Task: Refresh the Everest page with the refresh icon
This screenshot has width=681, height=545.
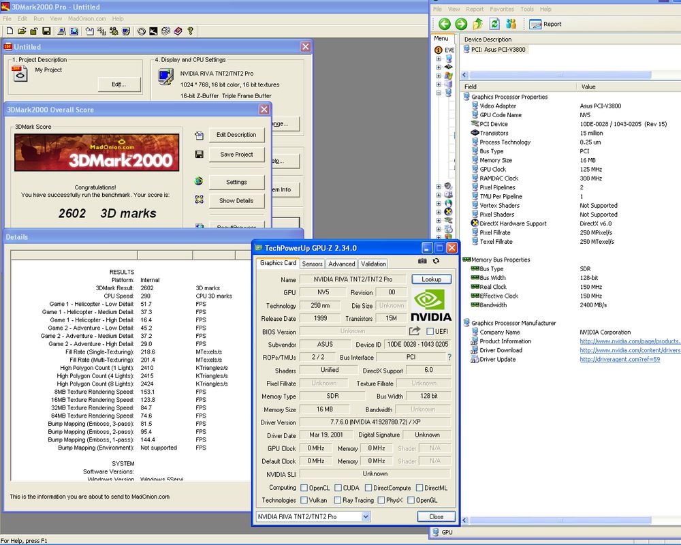Action: click(x=494, y=24)
